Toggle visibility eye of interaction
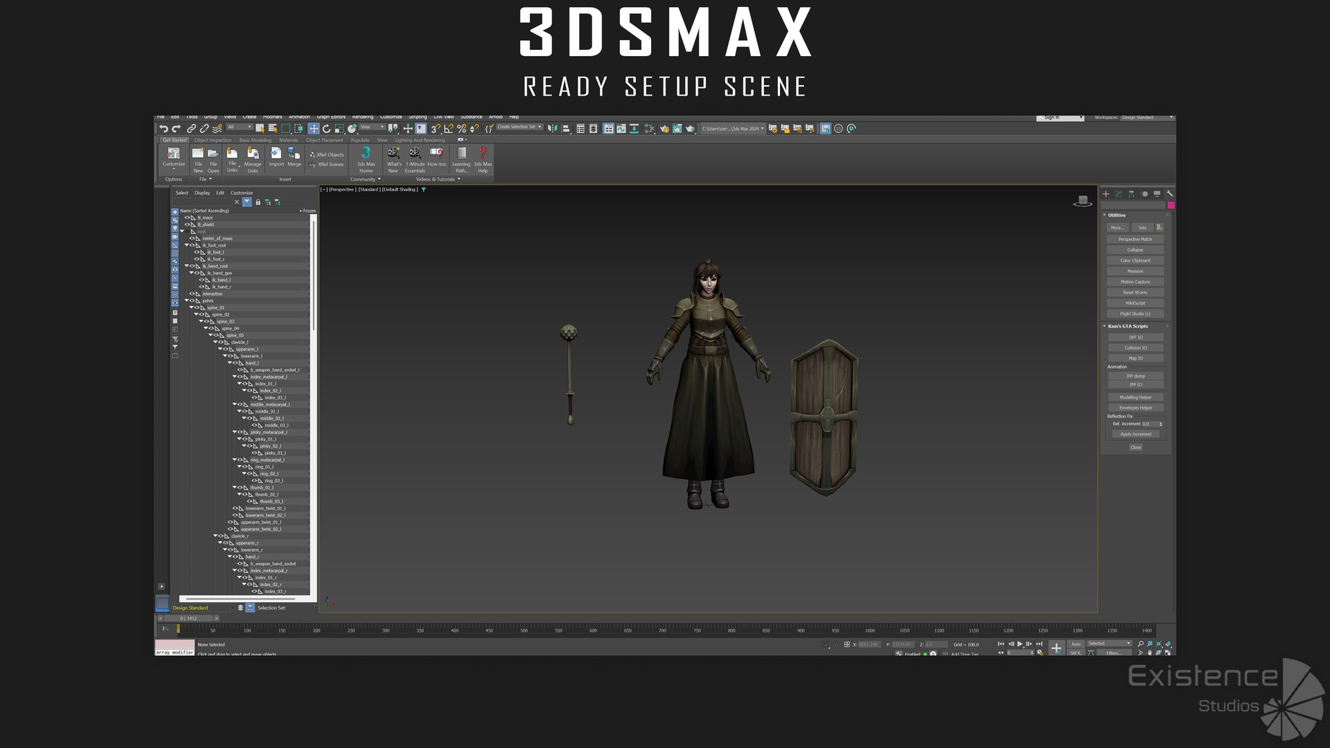 (192, 294)
